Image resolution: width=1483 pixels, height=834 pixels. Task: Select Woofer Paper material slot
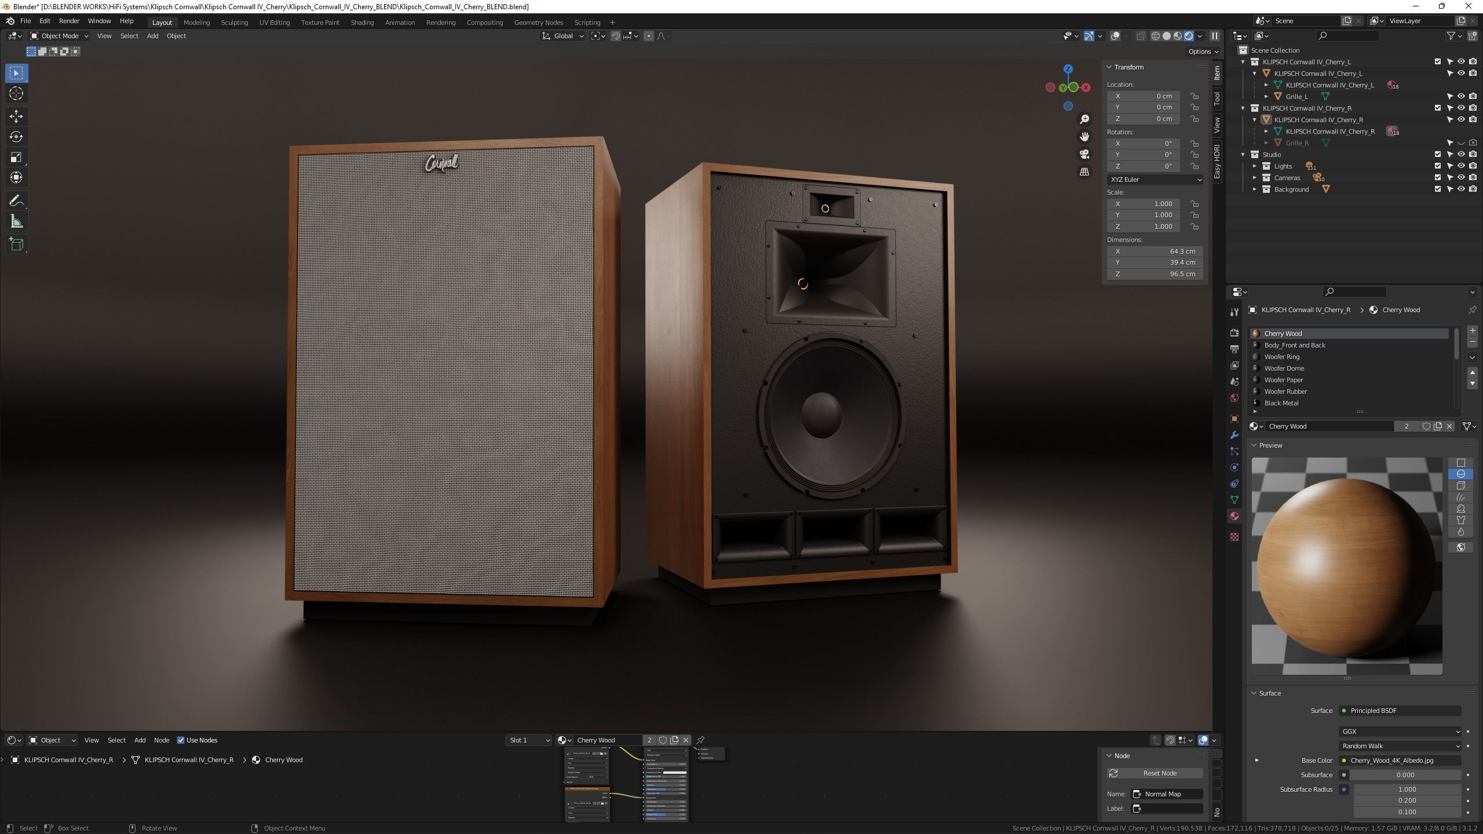[1350, 380]
